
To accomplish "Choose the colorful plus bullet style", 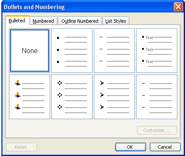I will [30, 97].
